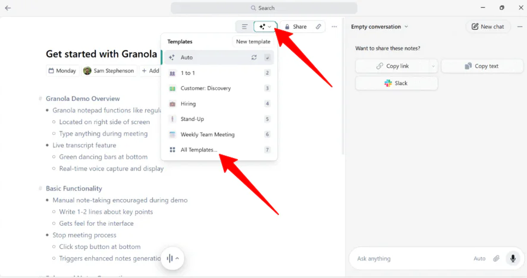This screenshot has height=278, width=527.
Task: Open All Templates... entry
Action: [219, 150]
